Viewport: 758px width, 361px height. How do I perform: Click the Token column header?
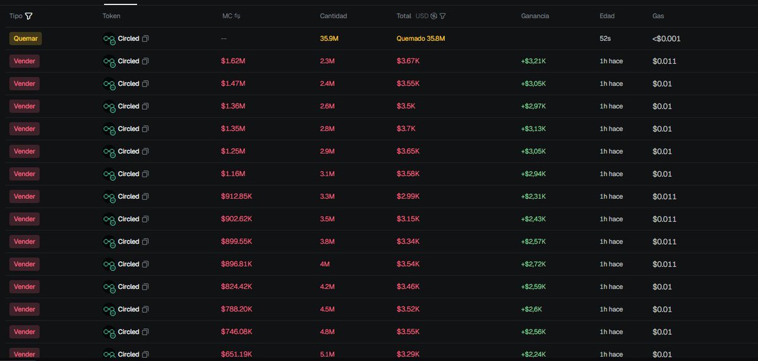[x=111, y=16]
